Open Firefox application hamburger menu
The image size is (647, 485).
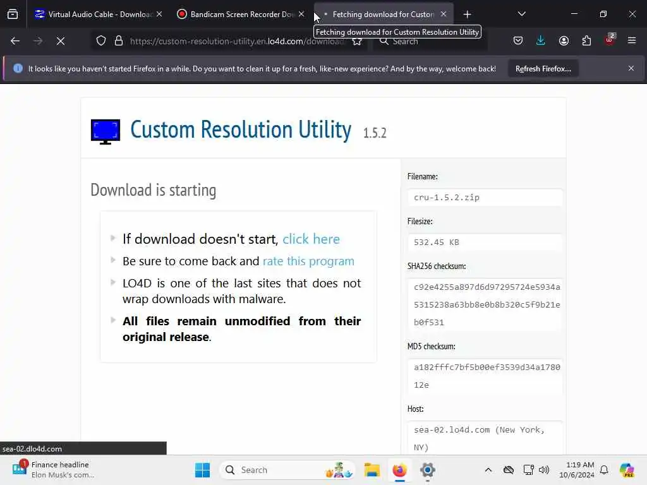click(632, 41)
